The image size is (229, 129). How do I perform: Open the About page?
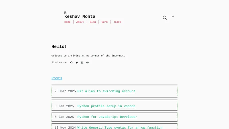80,22
